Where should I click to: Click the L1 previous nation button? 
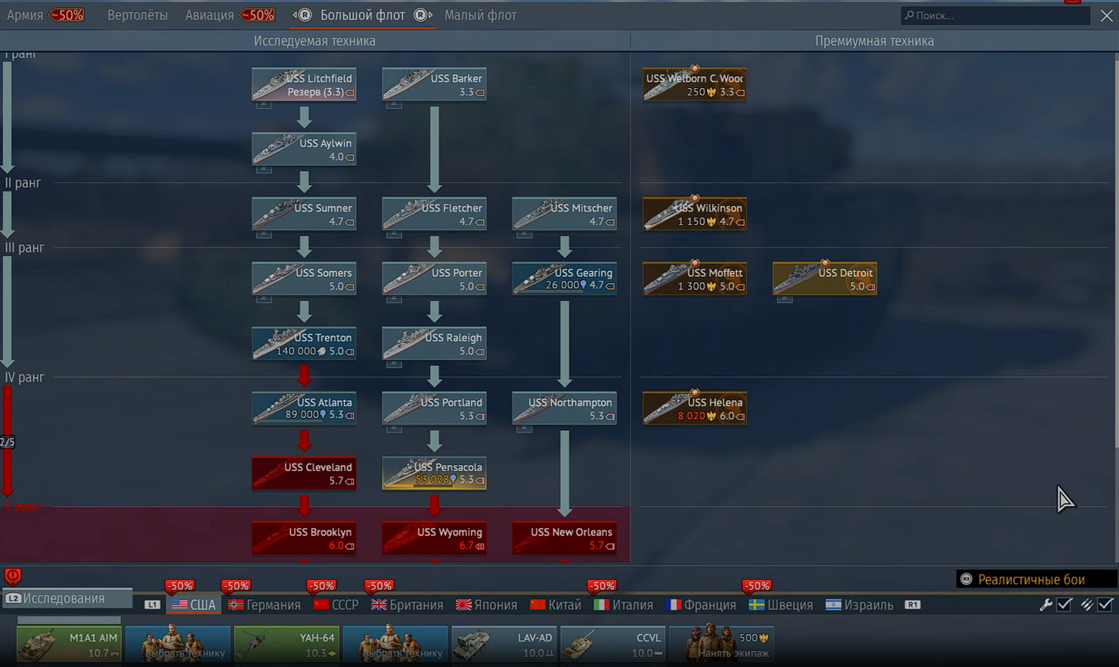tap(153, 605)
